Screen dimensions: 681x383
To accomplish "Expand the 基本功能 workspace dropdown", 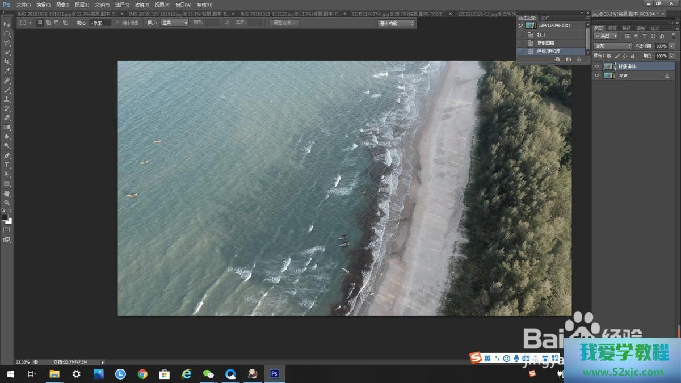I will tap(396, 23).
